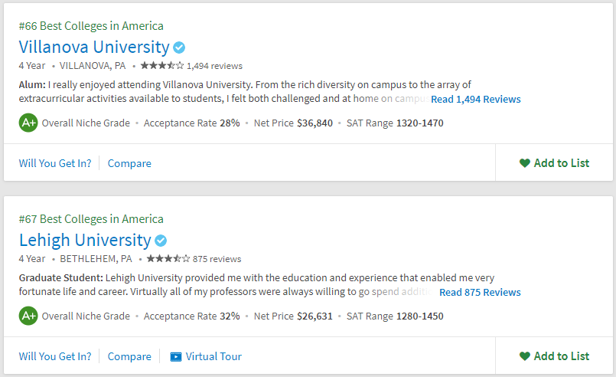Click Lehigh's A+ Overall Niche Grade badge
Image resolution: width=616 pixels, height=377 pixels.
tap(28, 316)
